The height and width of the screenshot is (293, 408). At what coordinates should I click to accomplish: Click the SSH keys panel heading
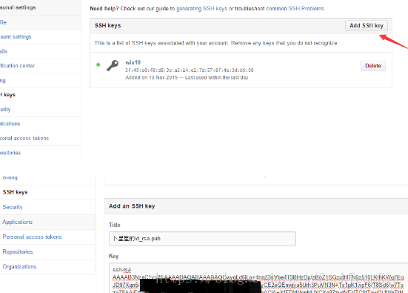(108, 25)
